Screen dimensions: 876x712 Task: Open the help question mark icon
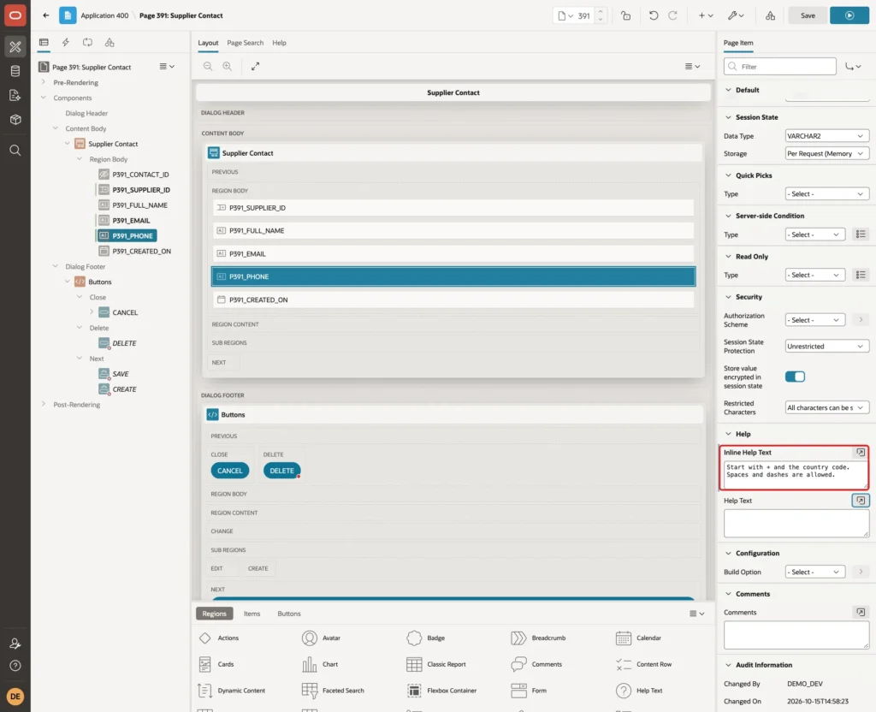[x=15, y=666]
